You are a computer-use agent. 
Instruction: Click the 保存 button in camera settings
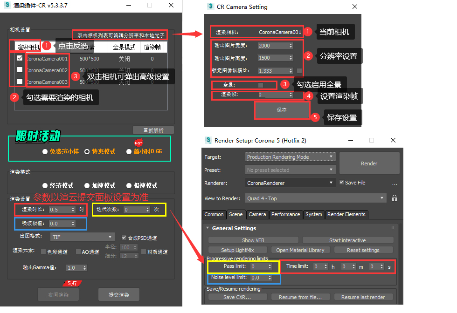282,110
